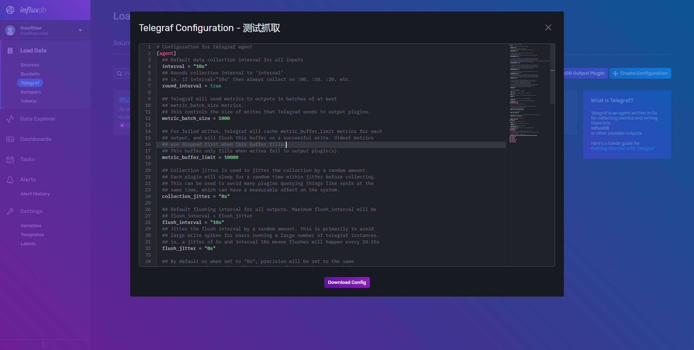Click the Tasks calendar icon
The width and height of the screenshot is (694, 350).
10,159
